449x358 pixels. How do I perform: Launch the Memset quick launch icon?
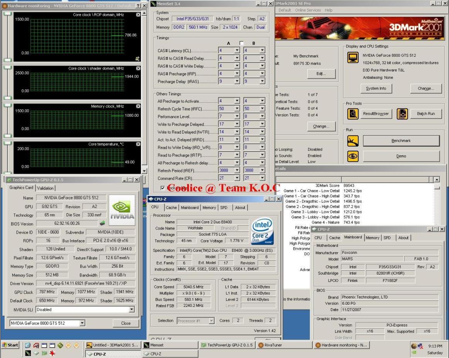coord(28,353)
